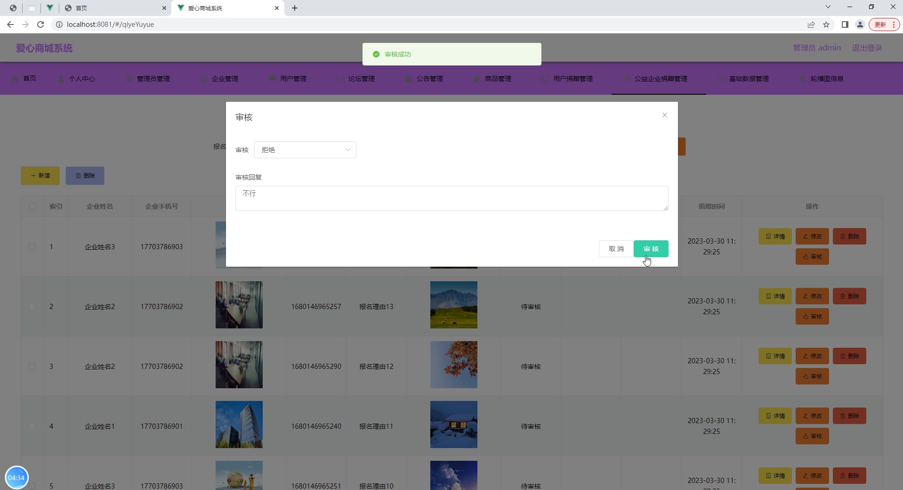Switch to the 首页 browser tab
This screenshot has height=490, width=903.
pyautogui.click(x=115, y=8)
